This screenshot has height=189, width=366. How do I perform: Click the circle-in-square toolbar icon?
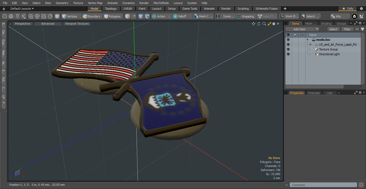click(44, 16)
